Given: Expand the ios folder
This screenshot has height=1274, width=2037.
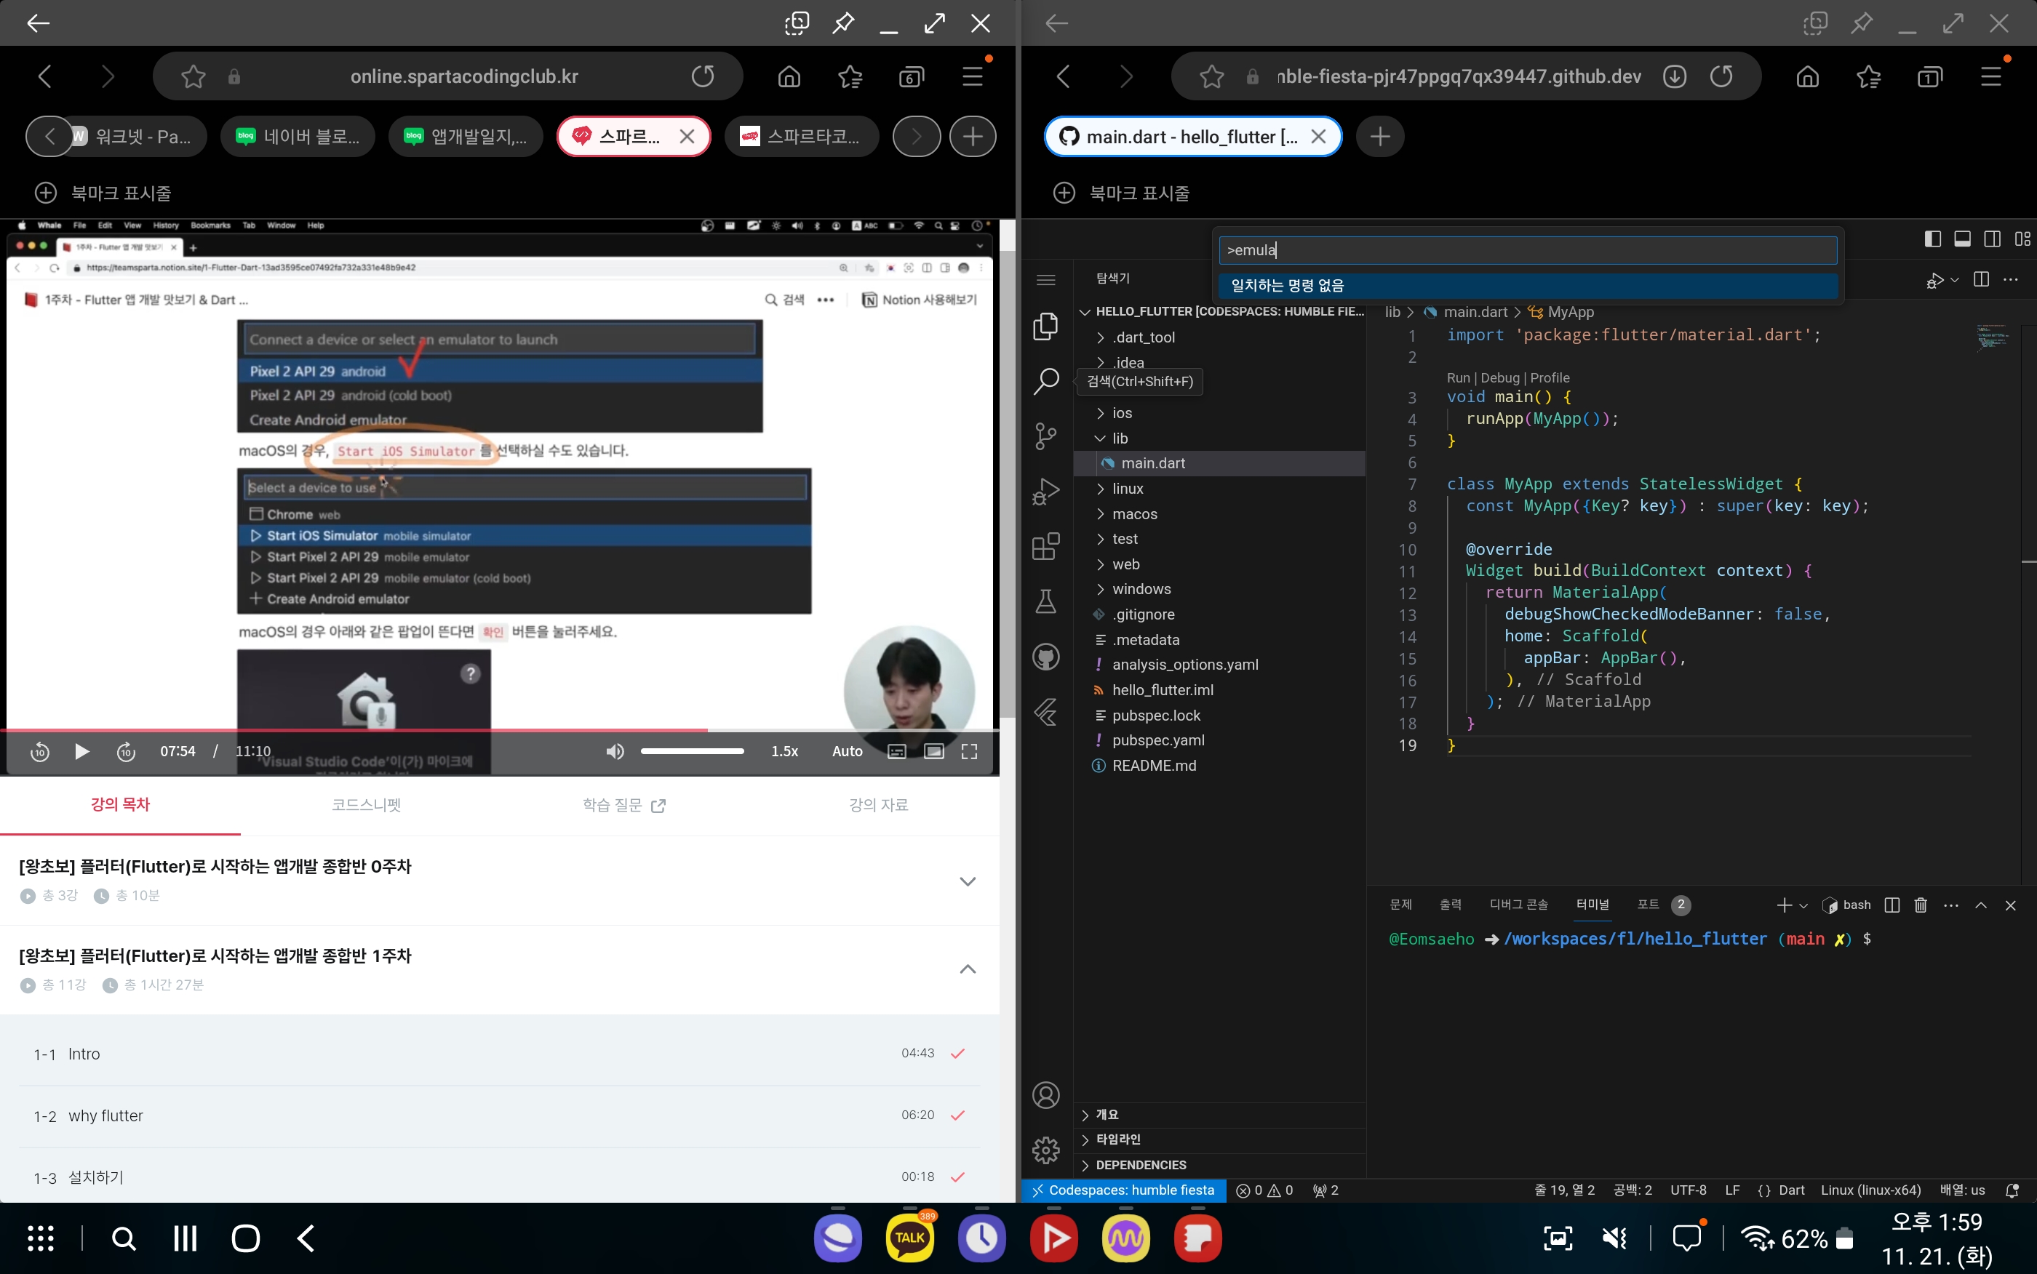Looking at the screenshot, I should (1219, 413).
